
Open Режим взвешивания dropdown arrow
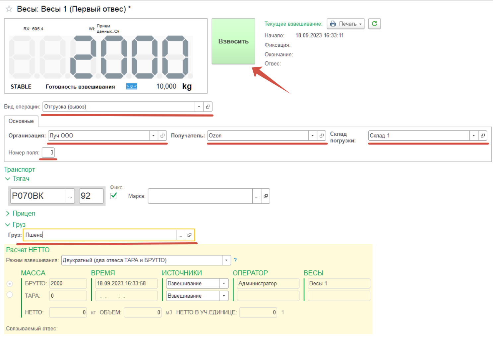point(226,260)
